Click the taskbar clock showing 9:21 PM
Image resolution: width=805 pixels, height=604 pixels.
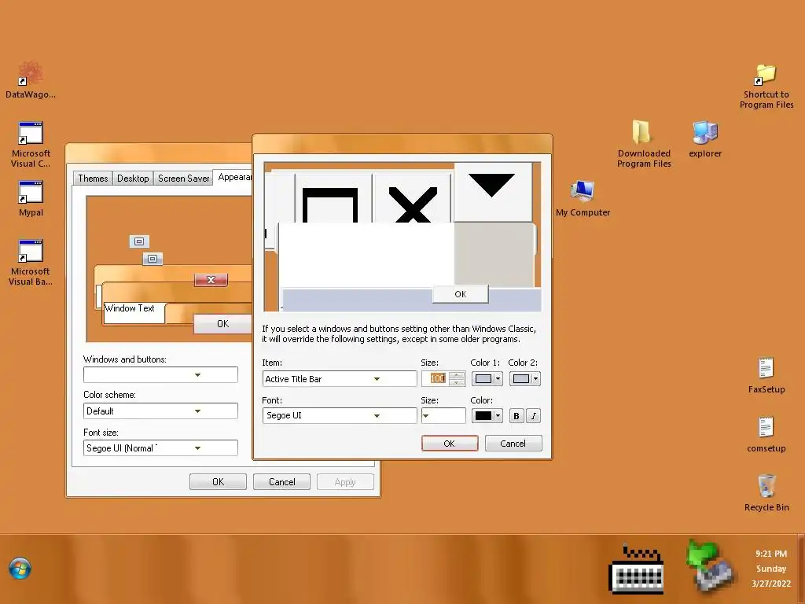tap(771, 569)
